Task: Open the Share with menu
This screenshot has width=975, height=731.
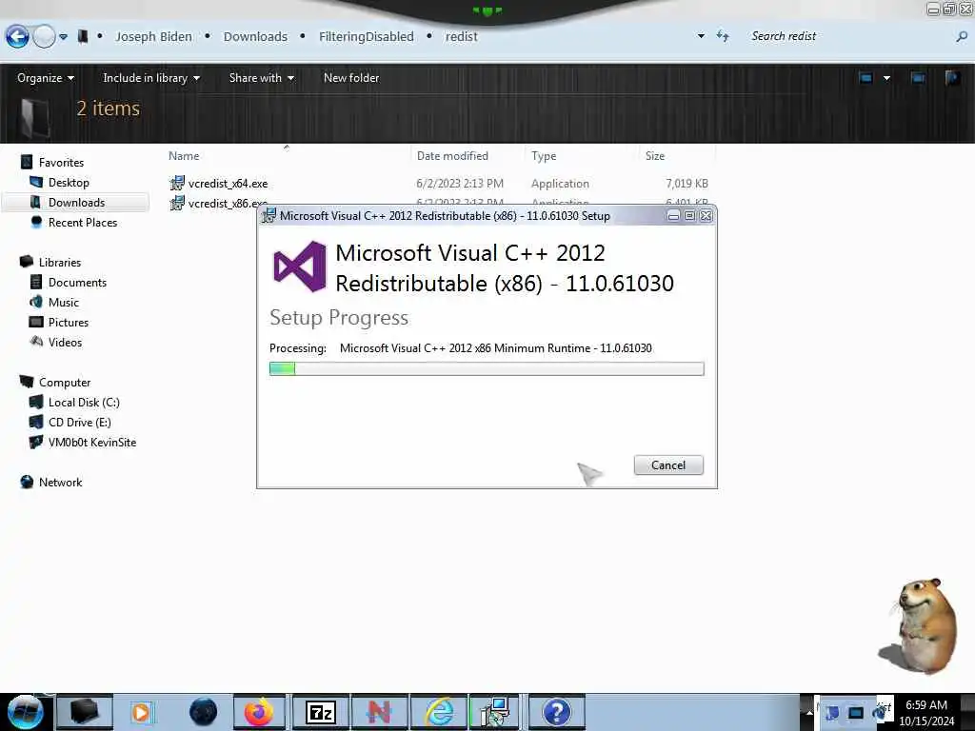Action: 261,78
